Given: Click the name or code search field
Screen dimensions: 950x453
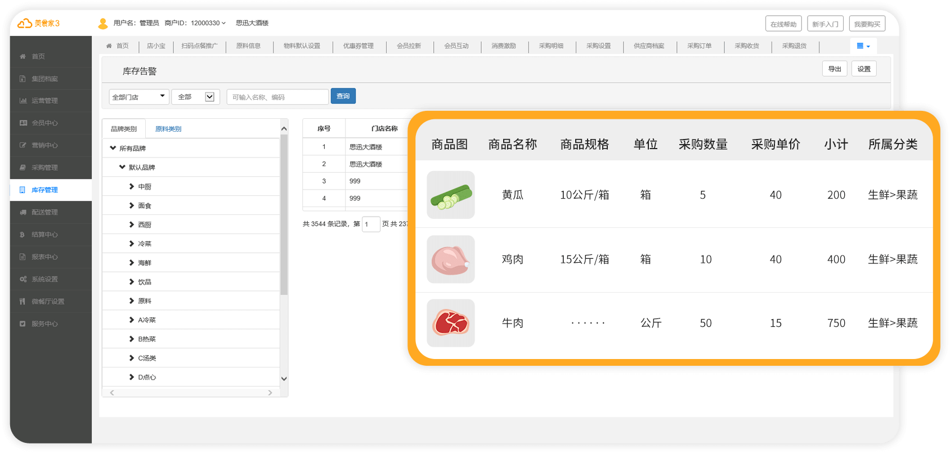Looking at the screenshot, I should [277, 97].
